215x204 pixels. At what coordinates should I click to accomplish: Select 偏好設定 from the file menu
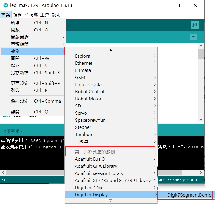(20, 101)
